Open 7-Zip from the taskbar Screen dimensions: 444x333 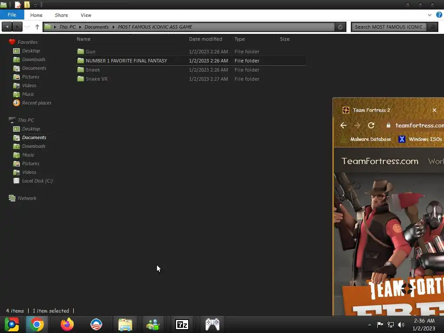pos(182,324)
